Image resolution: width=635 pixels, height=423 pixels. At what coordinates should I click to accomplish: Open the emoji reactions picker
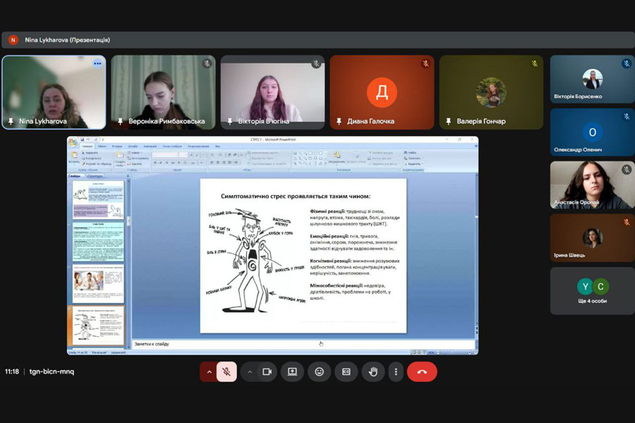(319, 372)
